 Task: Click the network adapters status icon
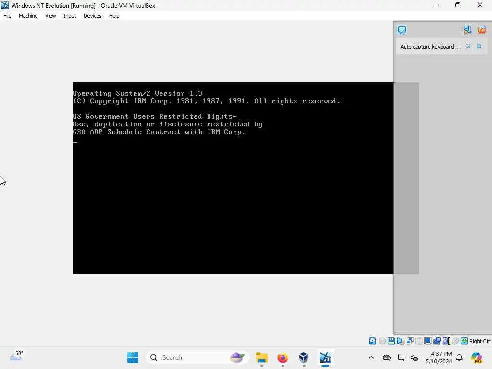[409, 341]
